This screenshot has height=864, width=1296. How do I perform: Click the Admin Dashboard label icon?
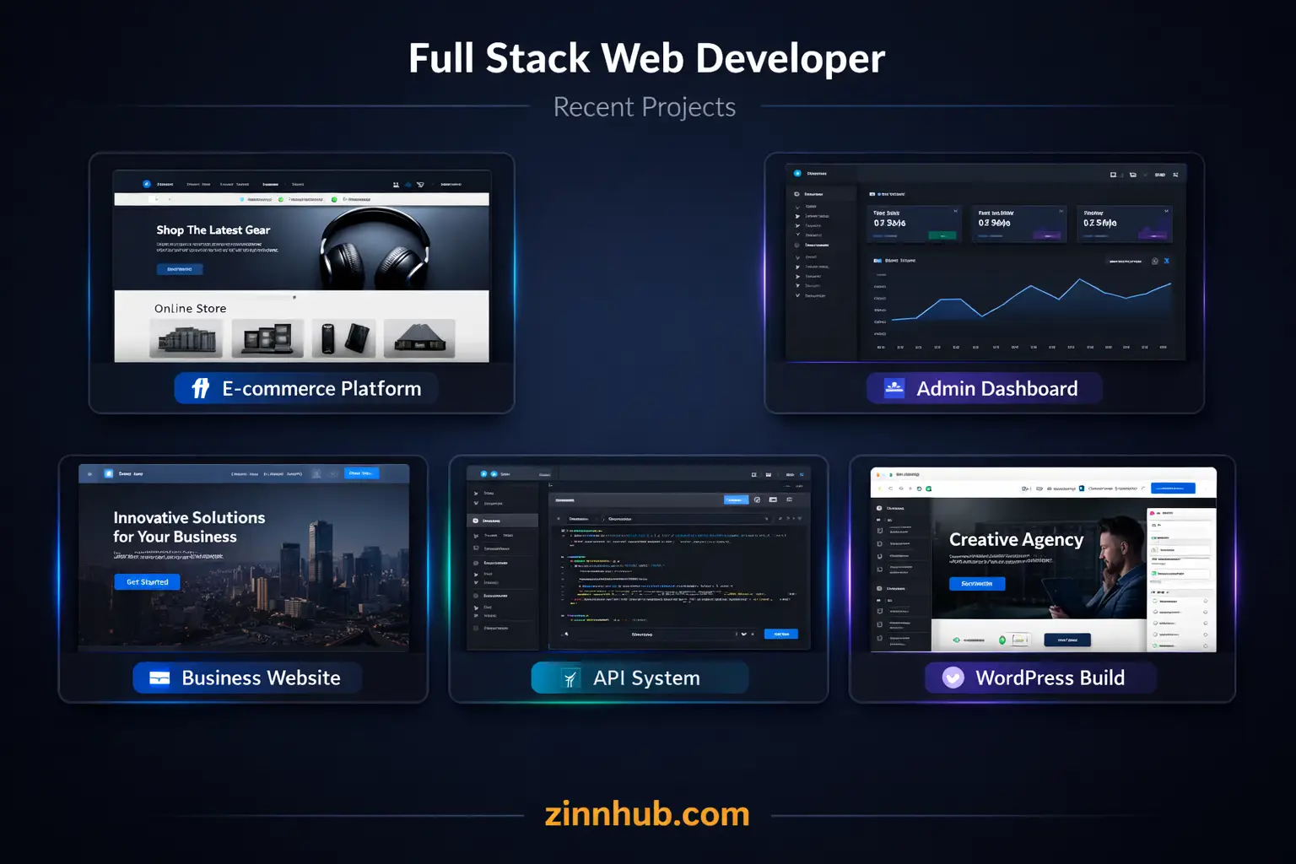point(894,388)
